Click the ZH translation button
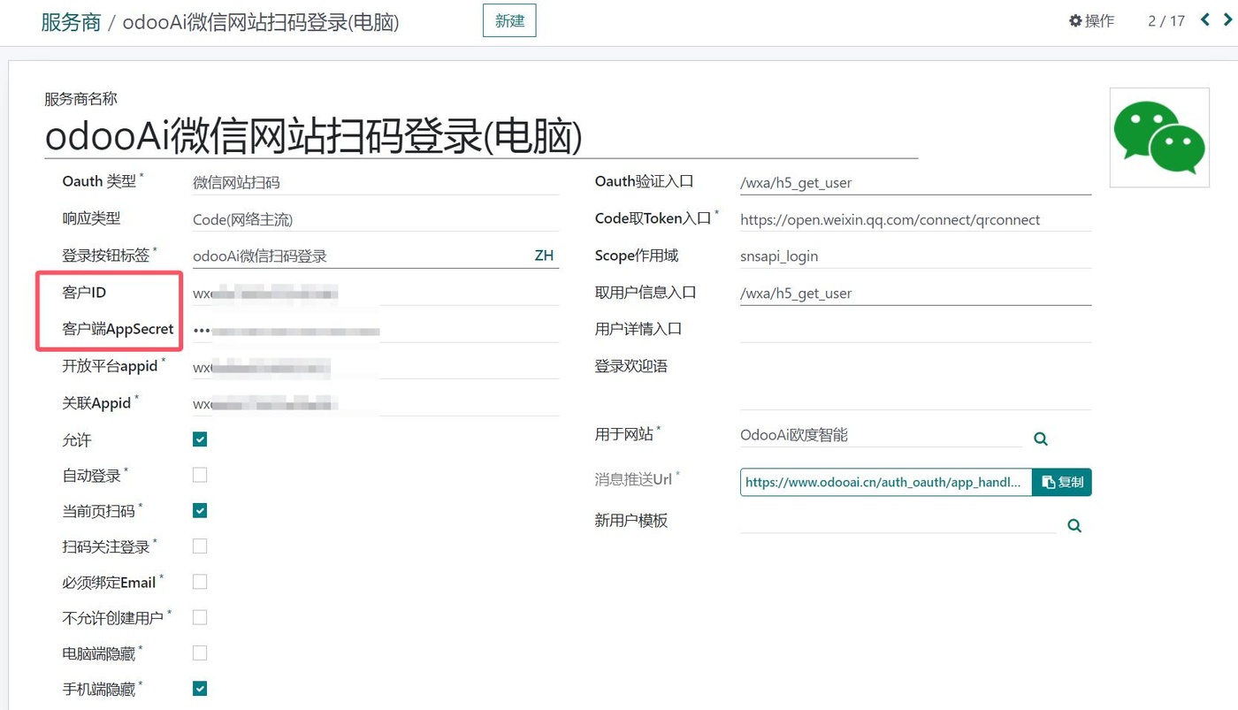The height and width of the screenshot is (710, 1238). click(x=544, y=256)
